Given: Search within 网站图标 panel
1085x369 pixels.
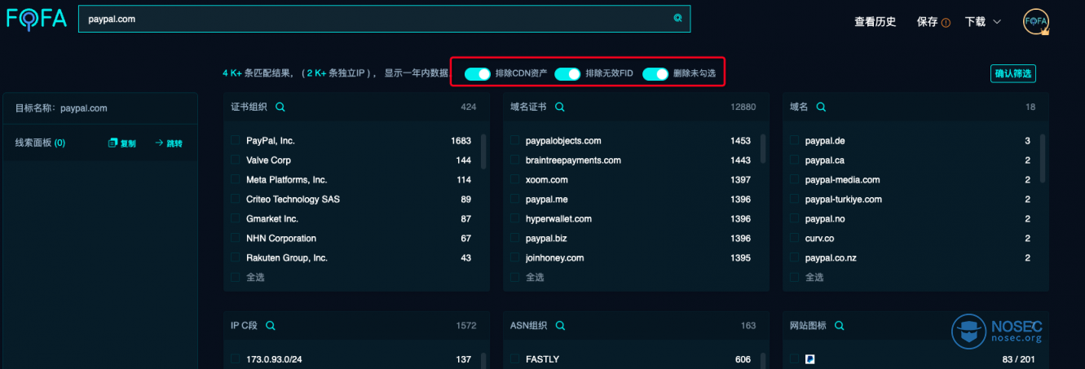Looking at the screenshot, I should pyautogui.click(x=840, y=326).
